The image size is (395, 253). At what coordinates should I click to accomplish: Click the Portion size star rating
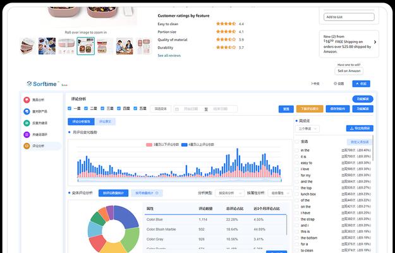click(226, 32)
